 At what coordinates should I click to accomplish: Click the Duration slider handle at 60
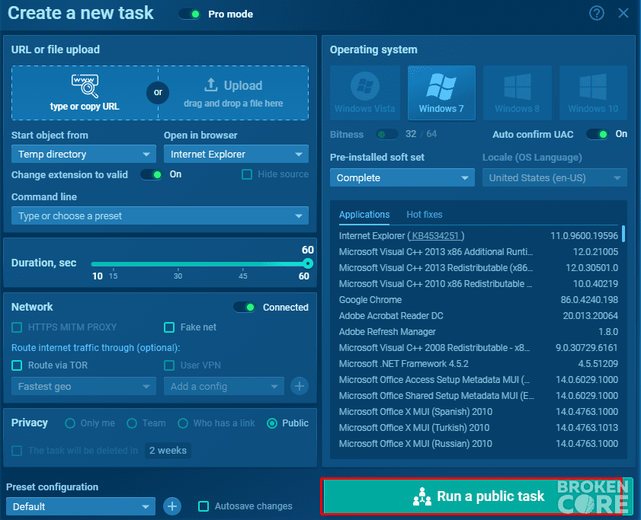pos(308,263)
